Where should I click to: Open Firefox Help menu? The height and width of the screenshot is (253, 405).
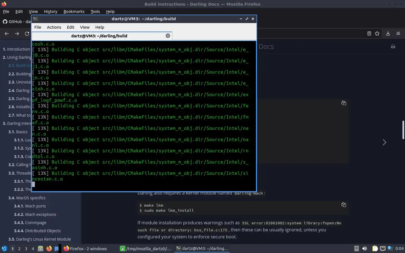[x=110, y=12]
